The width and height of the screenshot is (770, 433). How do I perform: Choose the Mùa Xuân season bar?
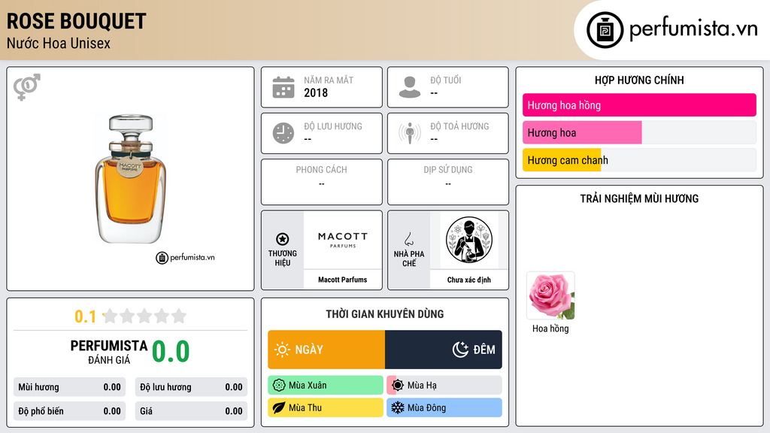tap(326, 386)
